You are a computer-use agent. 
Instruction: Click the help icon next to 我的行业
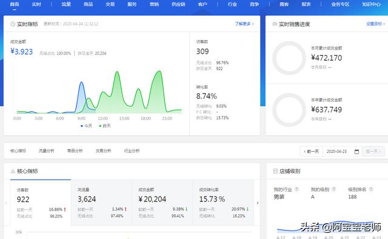coord(296,189)
